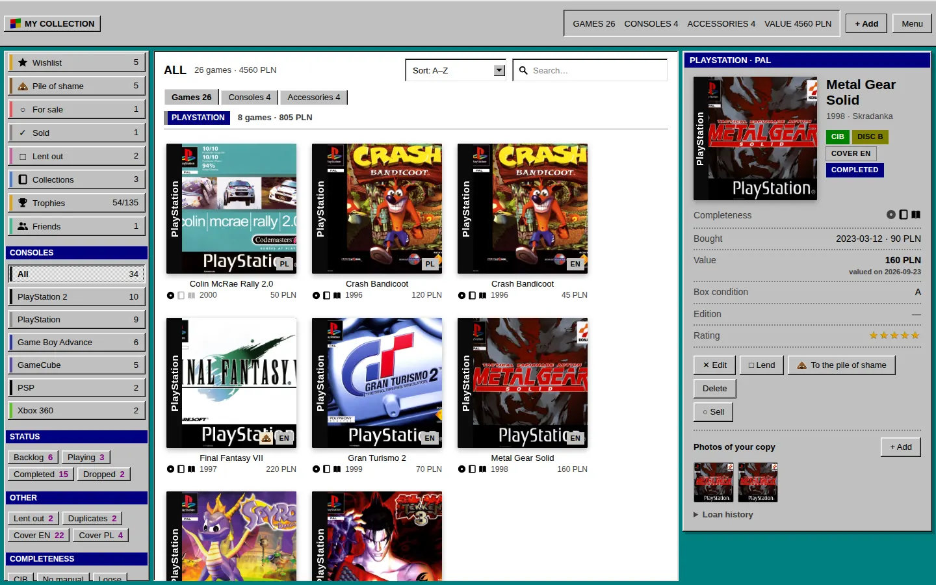Select GameCube console filter

pos(77,365)
